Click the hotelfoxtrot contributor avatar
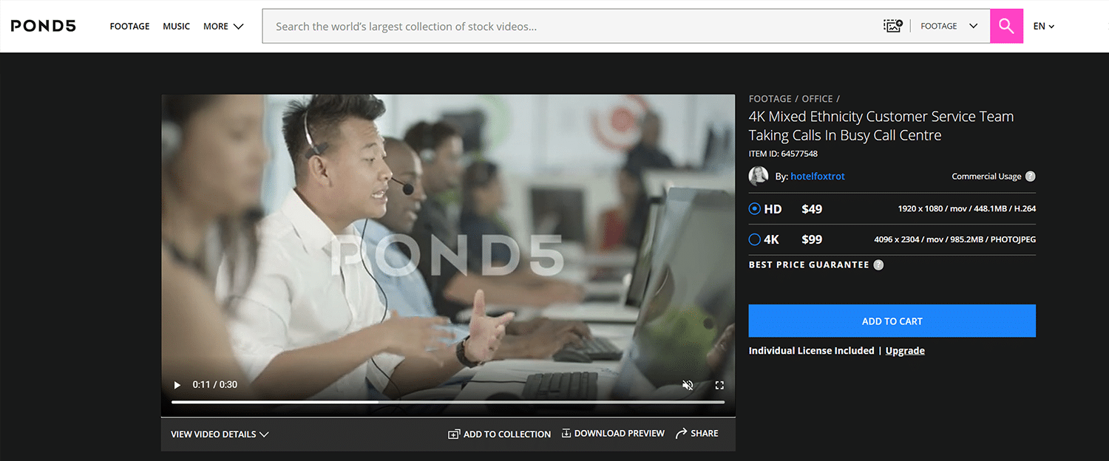 click(x=759, y=176)
